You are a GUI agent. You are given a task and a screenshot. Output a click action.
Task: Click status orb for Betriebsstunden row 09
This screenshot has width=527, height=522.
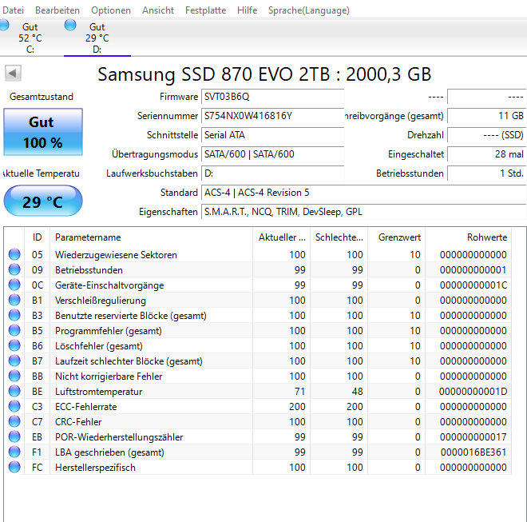pos(14,269)
